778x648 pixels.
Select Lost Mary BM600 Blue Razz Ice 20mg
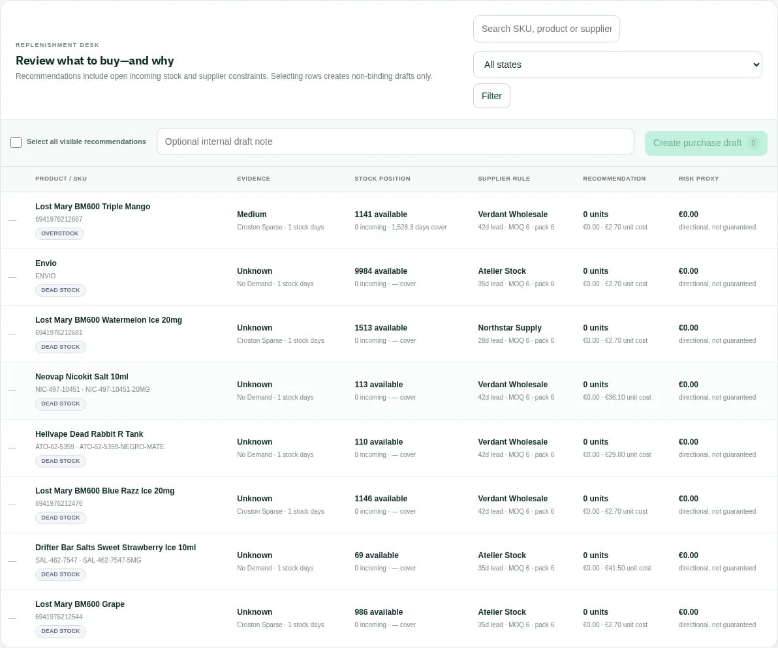click(105, 491)
